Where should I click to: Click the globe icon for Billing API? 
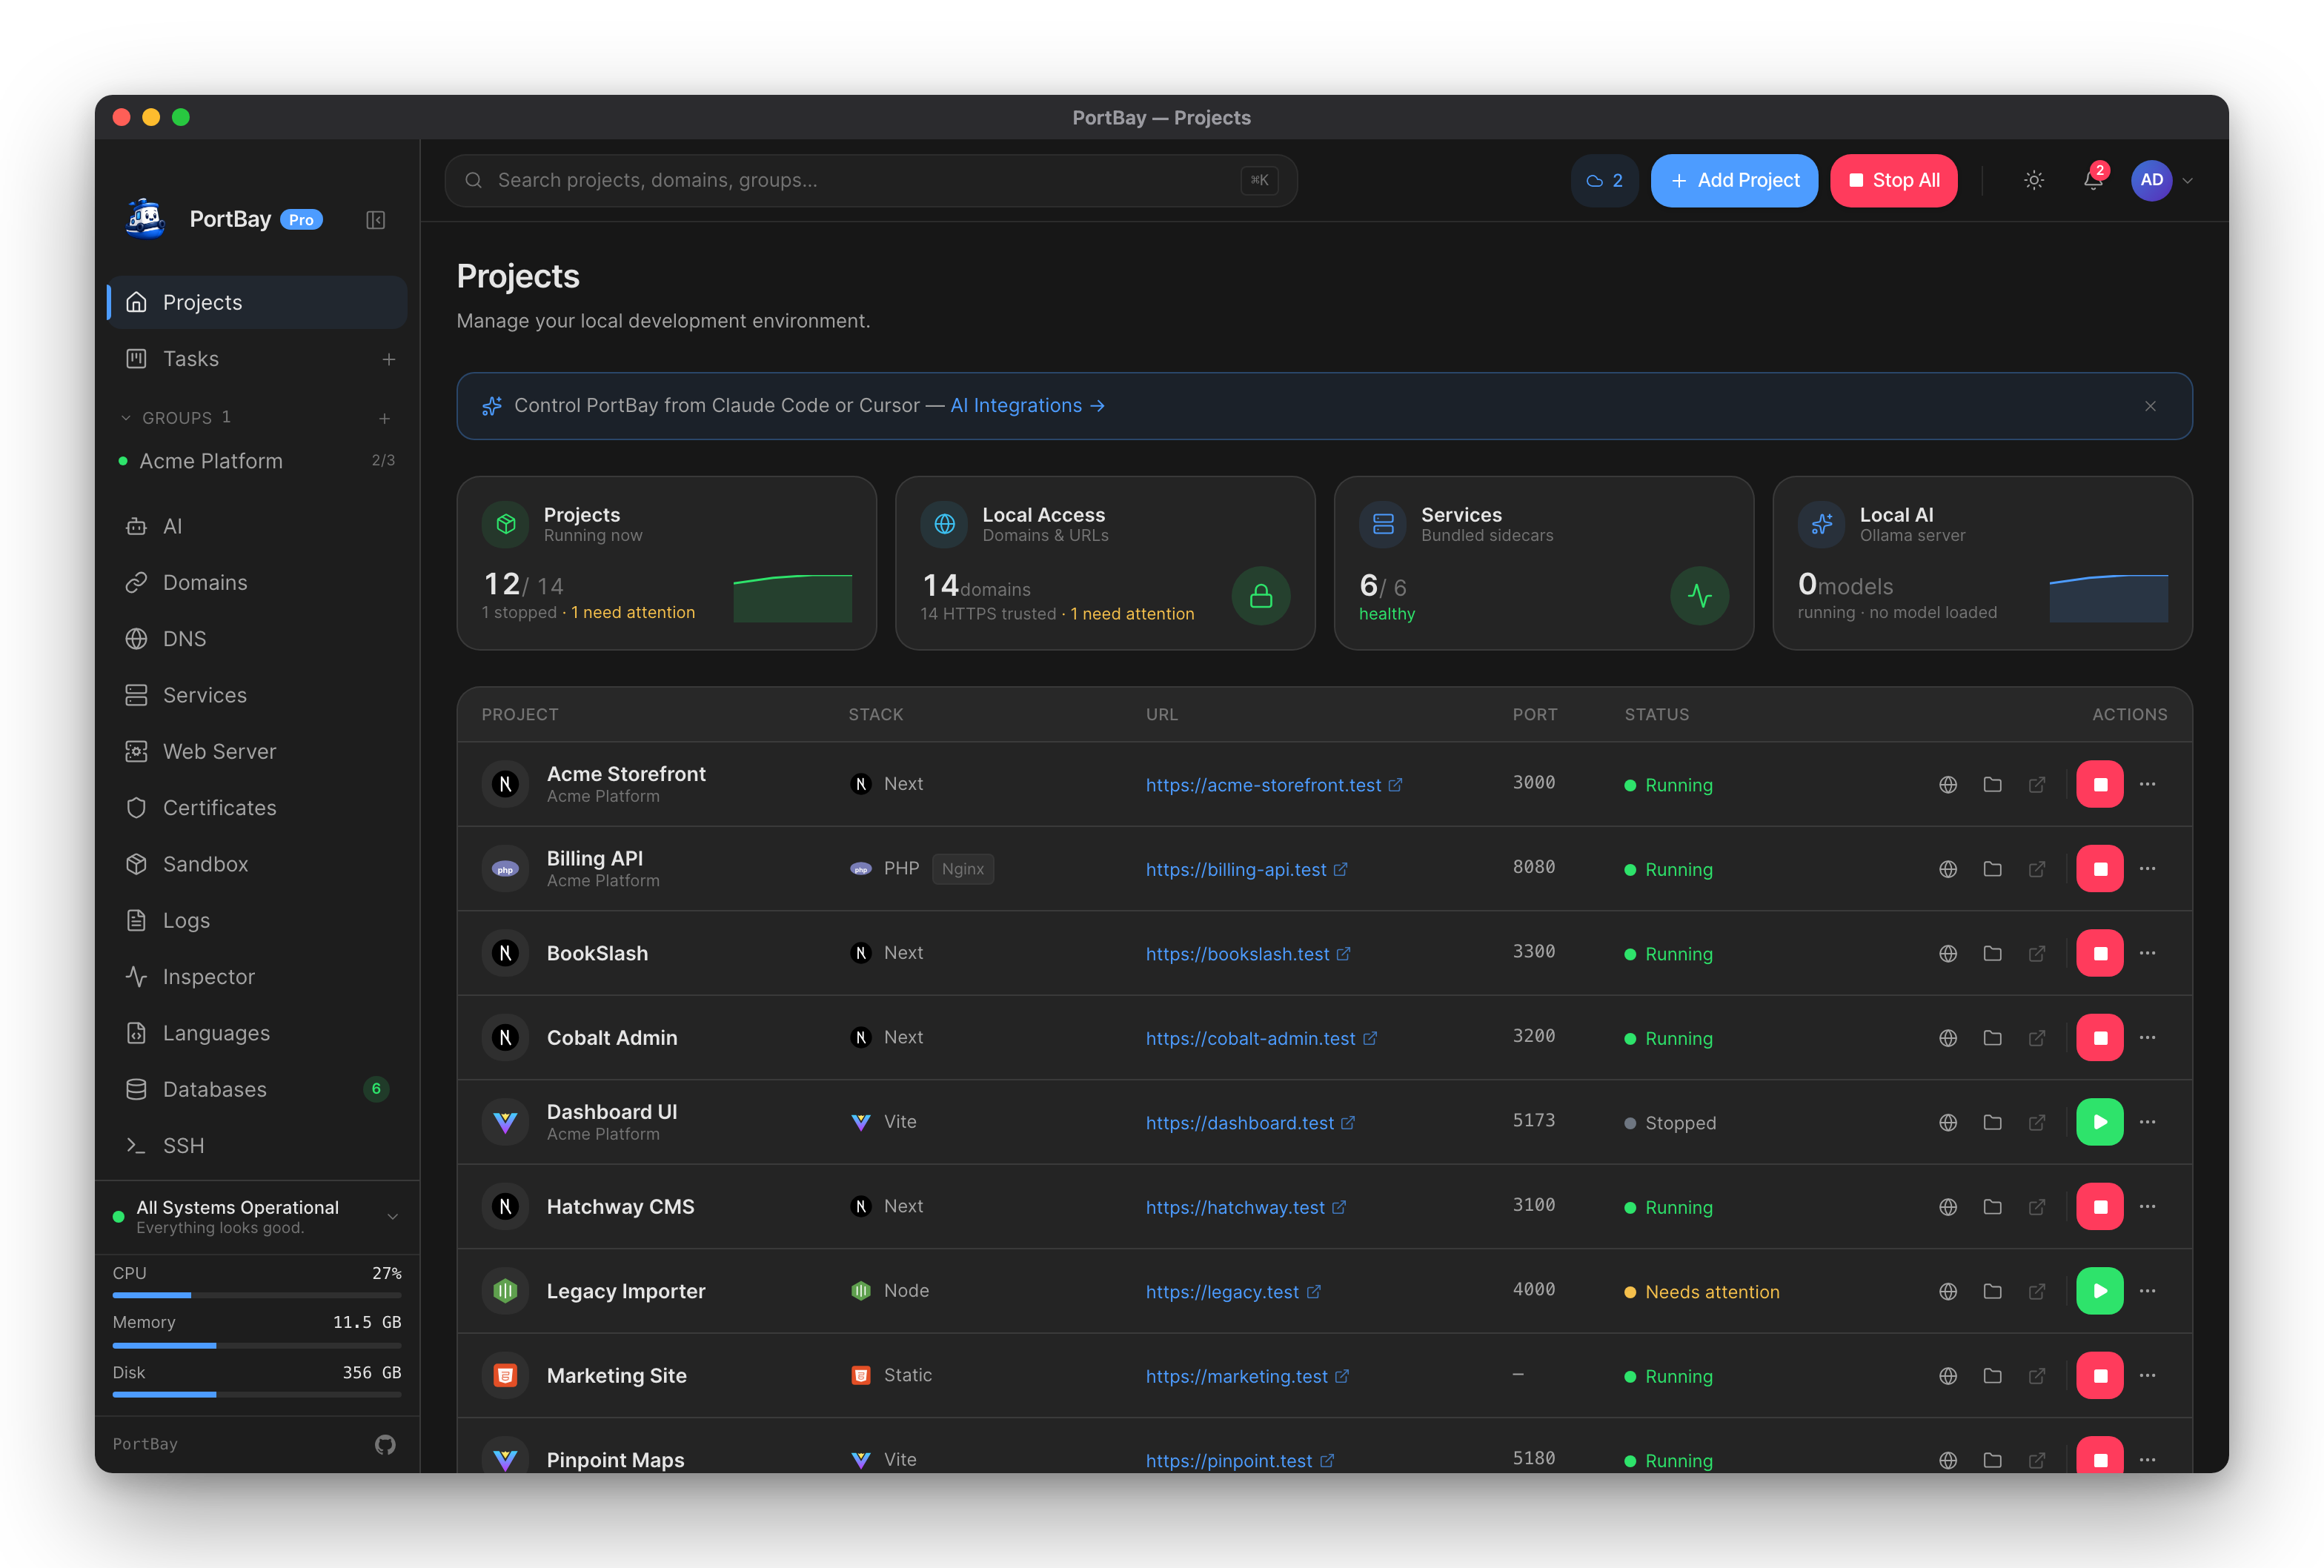point(1947,869)
